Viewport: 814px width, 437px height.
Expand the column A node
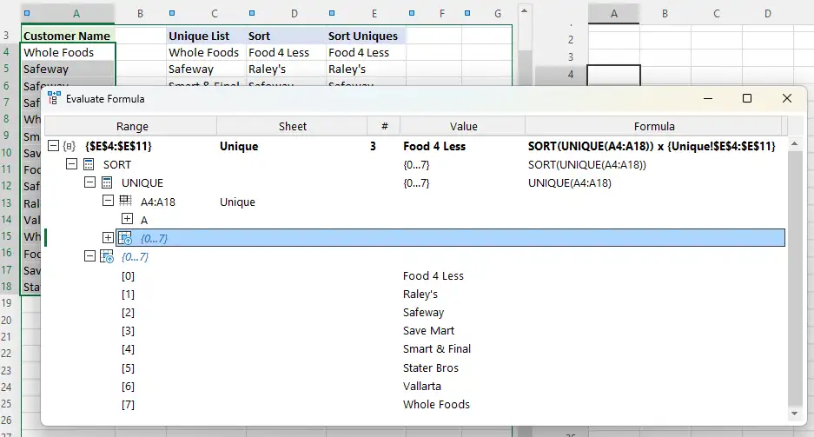[127, 219]
